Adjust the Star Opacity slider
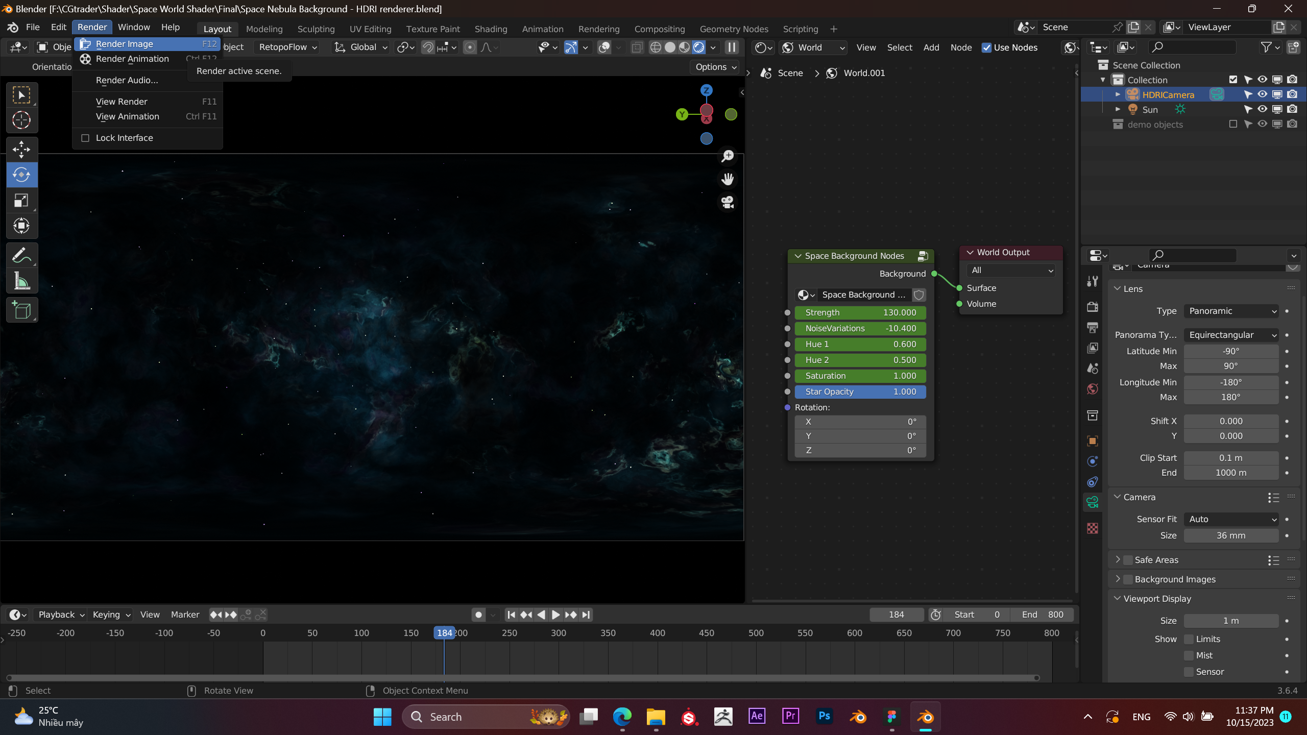This screenshot has height=735, width=1307. [860, 391]
